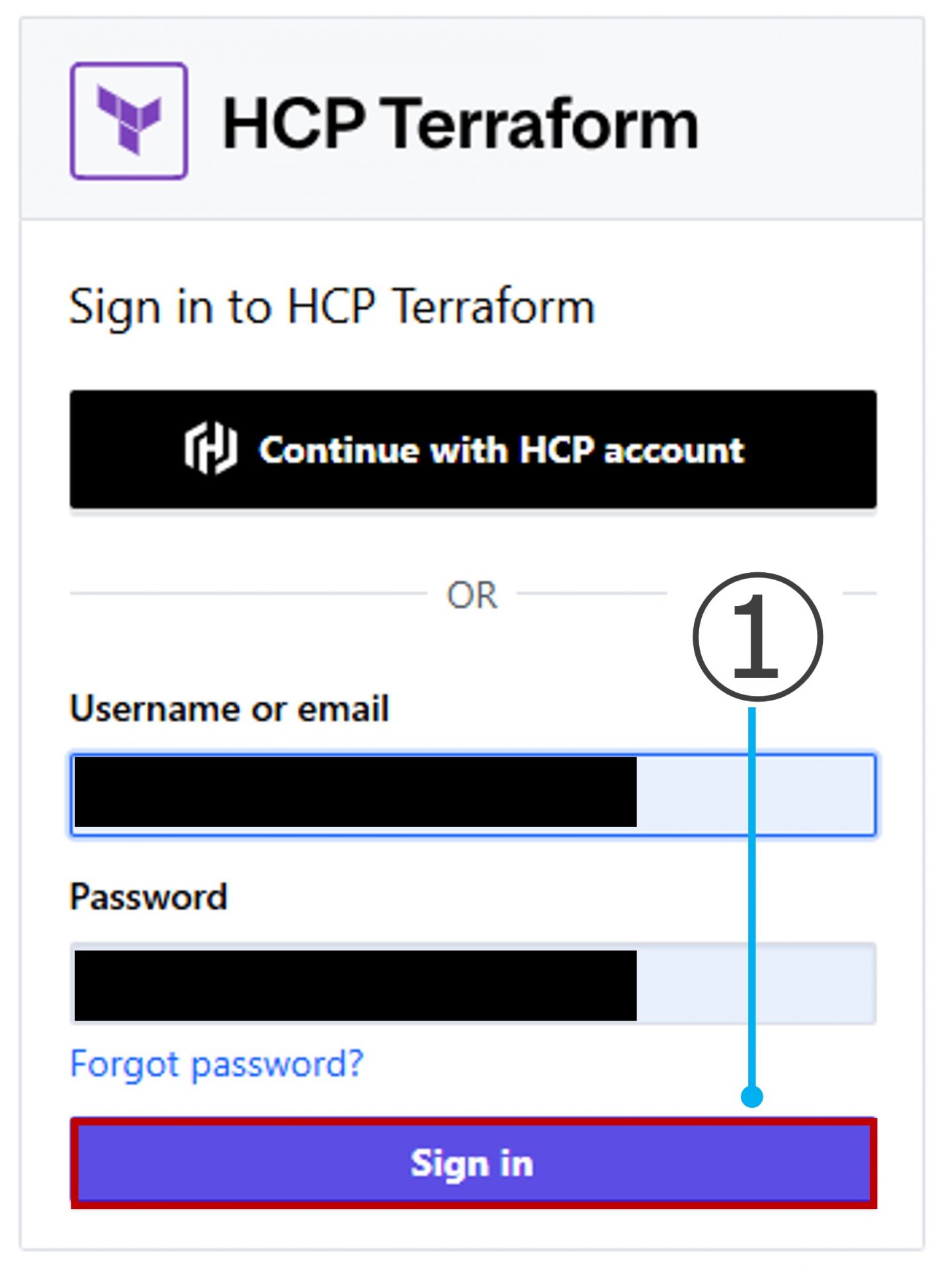
Task: Click the circled number 1 annotation
Action: (x=757, y=636)
